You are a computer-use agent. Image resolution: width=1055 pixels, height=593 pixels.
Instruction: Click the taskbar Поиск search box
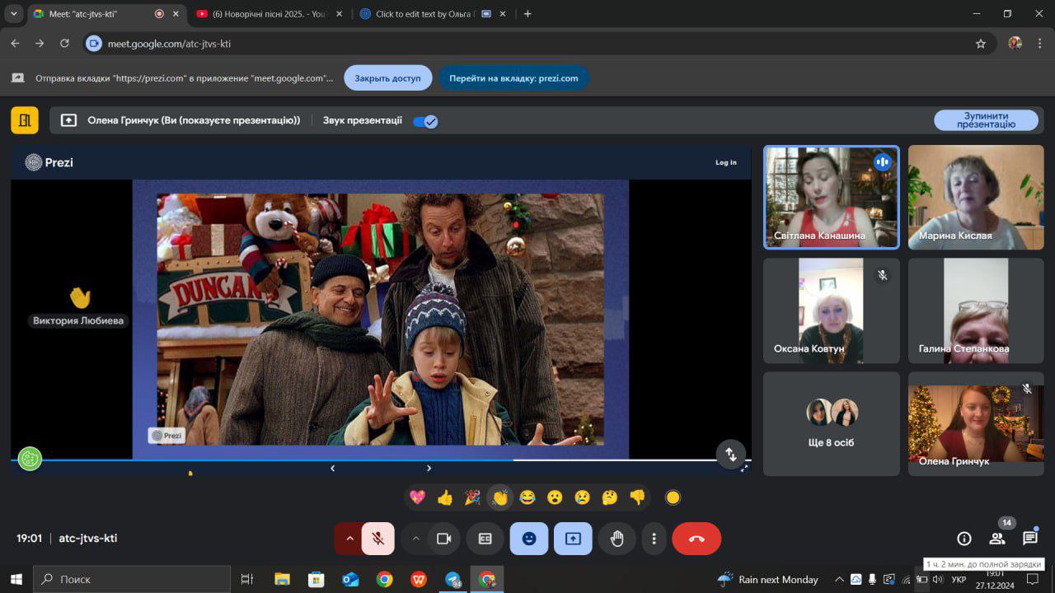pos(132,579)
